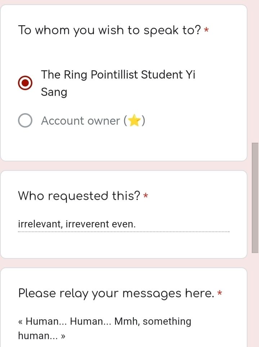259x347 pixels.
Task: Click the dotted underline of the requester field
Action: tap(123, 232)
